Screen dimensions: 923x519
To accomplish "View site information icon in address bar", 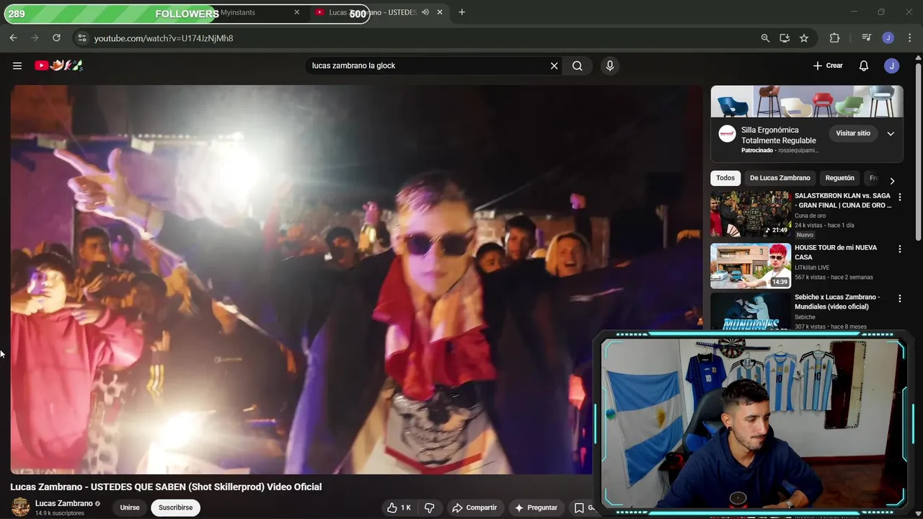I will click(81, 38).
